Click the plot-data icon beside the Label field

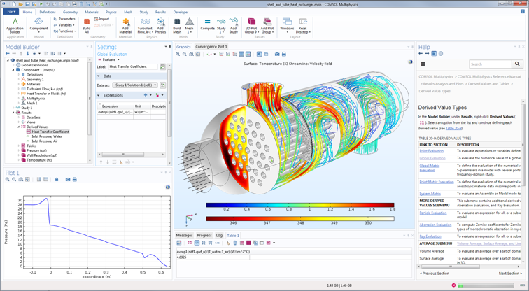[162, 66]
